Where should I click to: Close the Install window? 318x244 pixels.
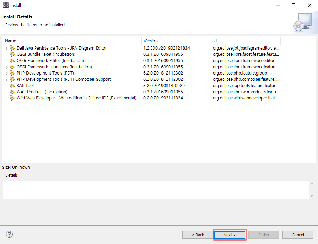click(309, 5)
